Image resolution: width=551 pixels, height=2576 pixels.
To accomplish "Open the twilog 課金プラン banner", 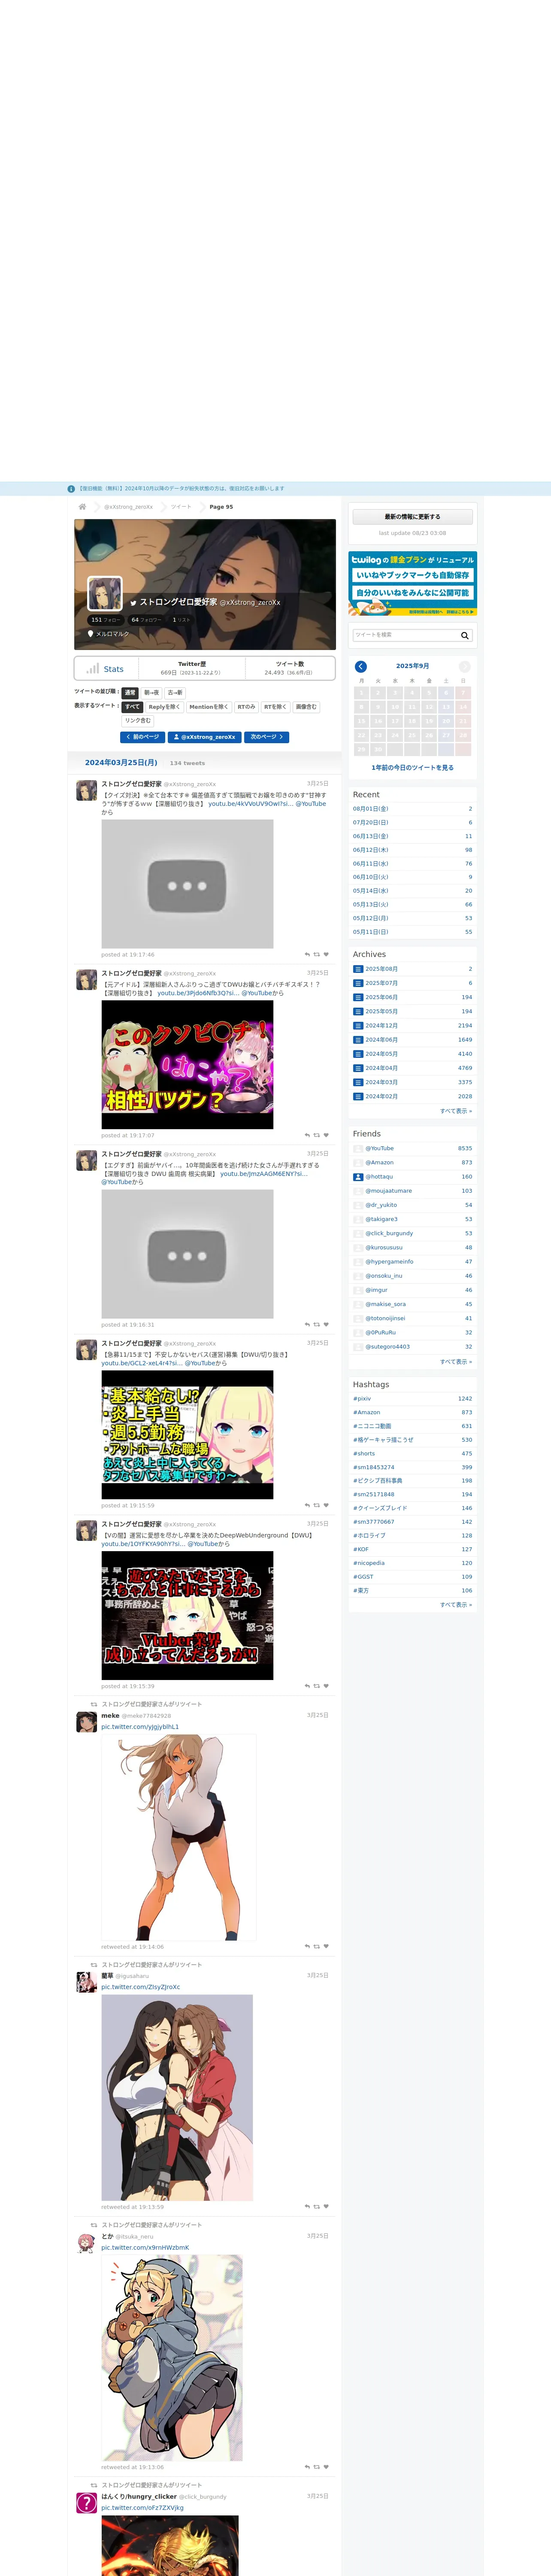I will coord(412,583).
